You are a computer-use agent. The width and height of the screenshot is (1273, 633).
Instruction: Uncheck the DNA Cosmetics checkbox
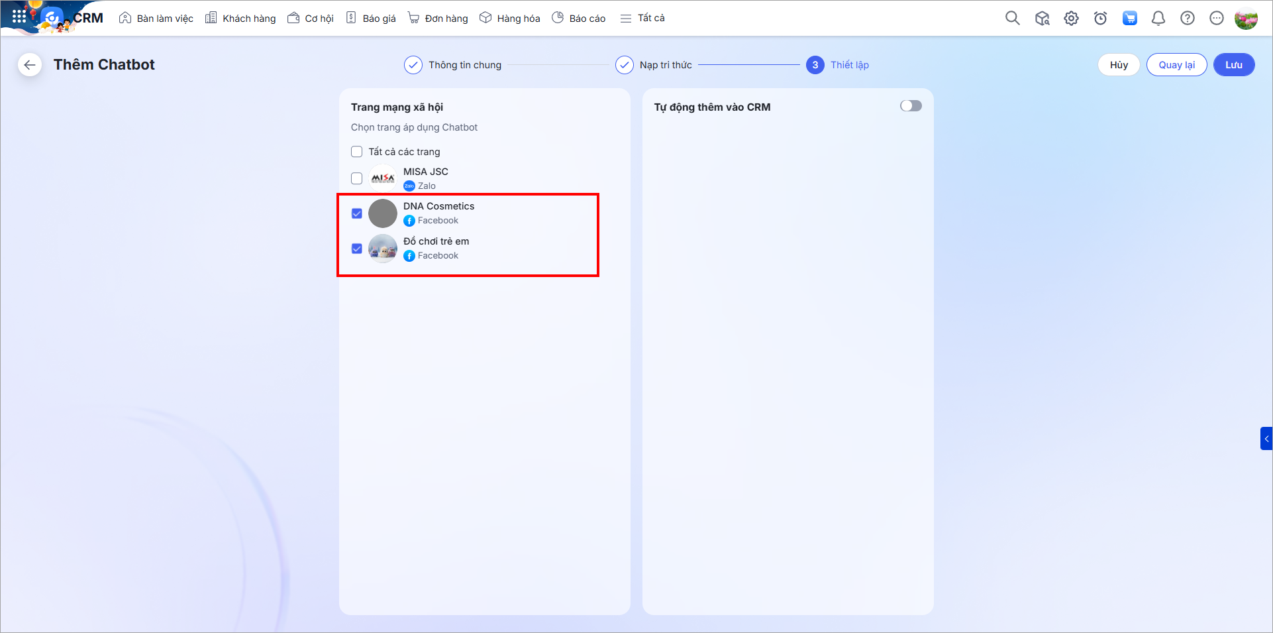coord(357,213)
